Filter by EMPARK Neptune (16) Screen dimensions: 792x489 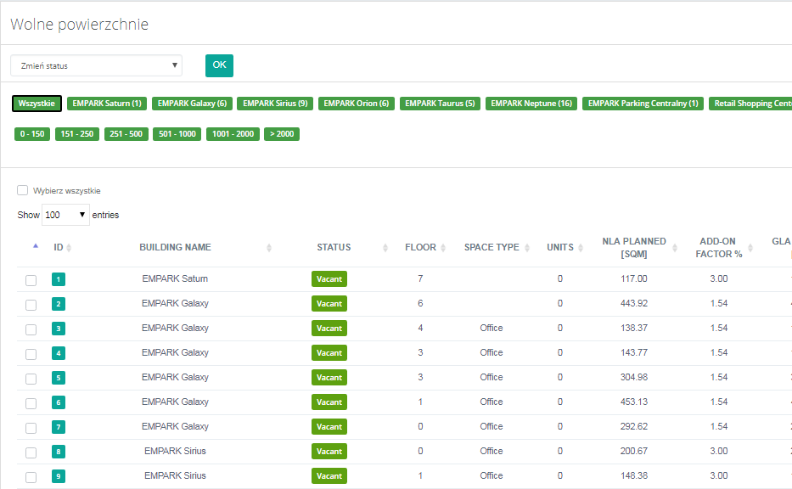[x=531, y=104]
